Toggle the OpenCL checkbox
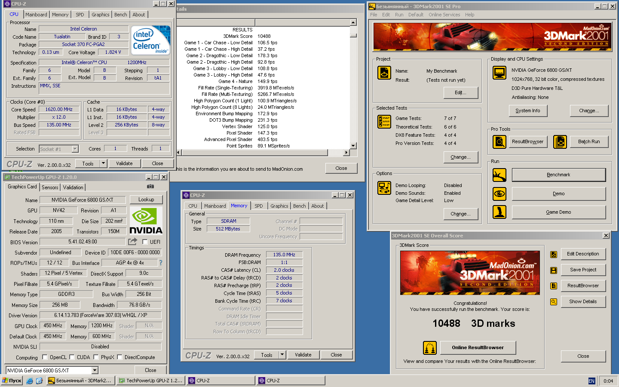Image resolution: width=619 pixels, height=387 pixels. 45,357
